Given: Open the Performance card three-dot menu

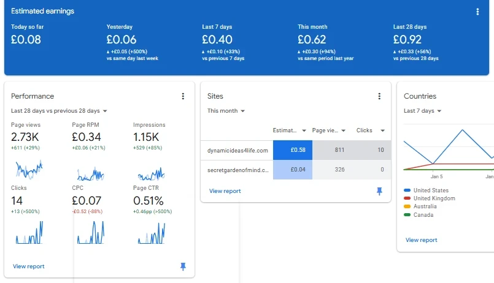Looking at the screenshot, I should point(183,96).
